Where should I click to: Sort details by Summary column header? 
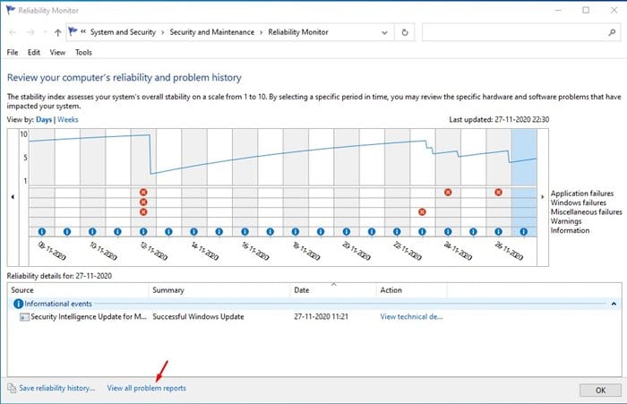coord(219,290)
